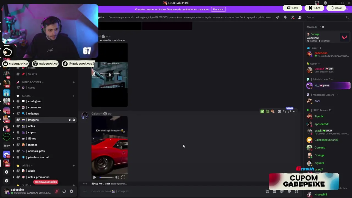Expand chat-geral channel threads arrow
The width and height of the screenshot is (352, 198).
tap(14, 101)
